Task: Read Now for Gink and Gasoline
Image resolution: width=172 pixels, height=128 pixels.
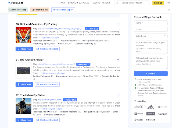Action: click(x=24, y=49)
